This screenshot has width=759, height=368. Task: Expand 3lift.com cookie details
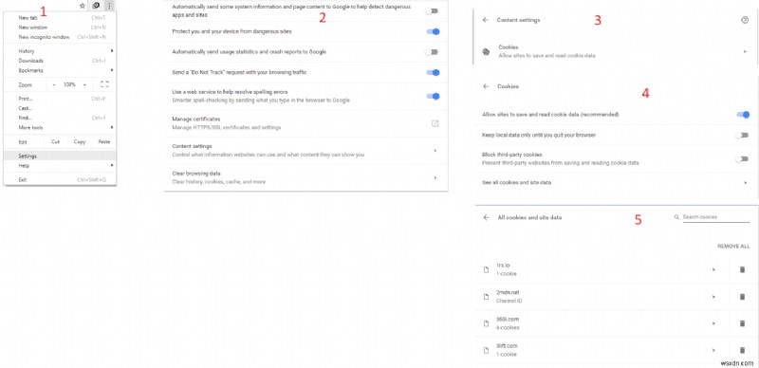point(713,350)
